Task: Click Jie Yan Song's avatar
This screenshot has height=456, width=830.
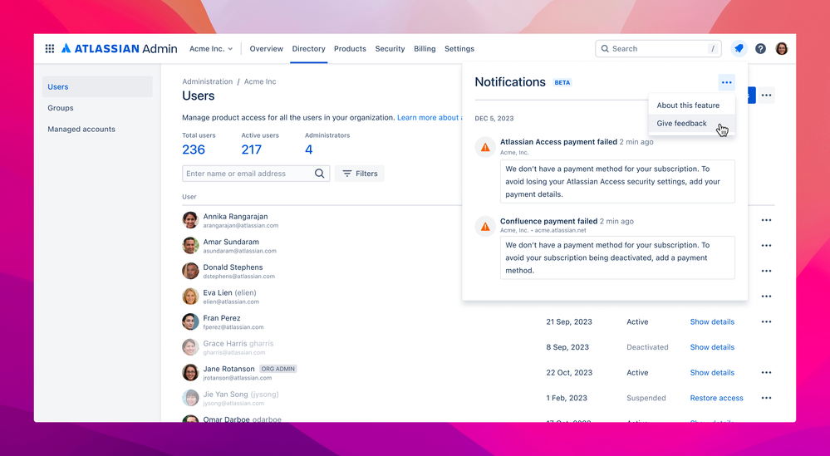Action: pos(190,398)
